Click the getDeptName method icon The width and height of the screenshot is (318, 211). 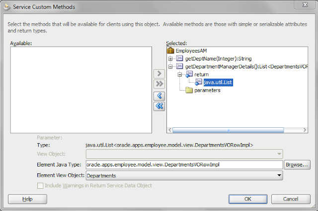click(x=179, y=58)
